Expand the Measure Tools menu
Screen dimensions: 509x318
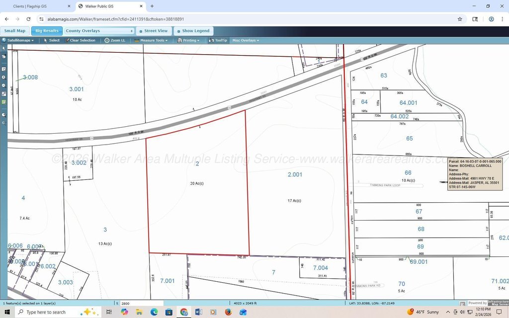[x=151, y=40]
